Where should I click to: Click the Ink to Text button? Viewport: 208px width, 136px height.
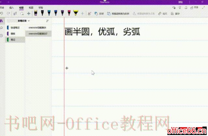point(144,14)
